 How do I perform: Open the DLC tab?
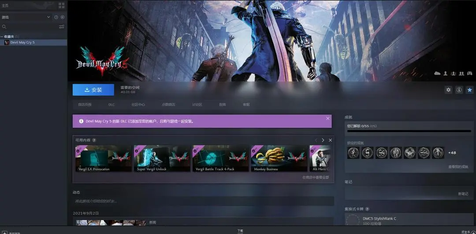pos(112,104)
